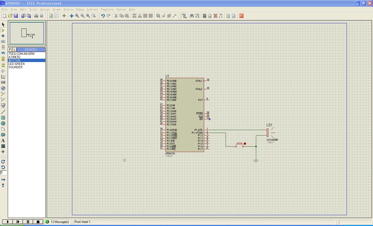
Task: Select the 2D circle drawing tool
Action: (x=3, y=123)
